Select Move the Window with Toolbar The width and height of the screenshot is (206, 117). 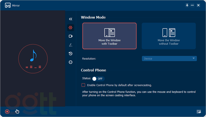109,36
